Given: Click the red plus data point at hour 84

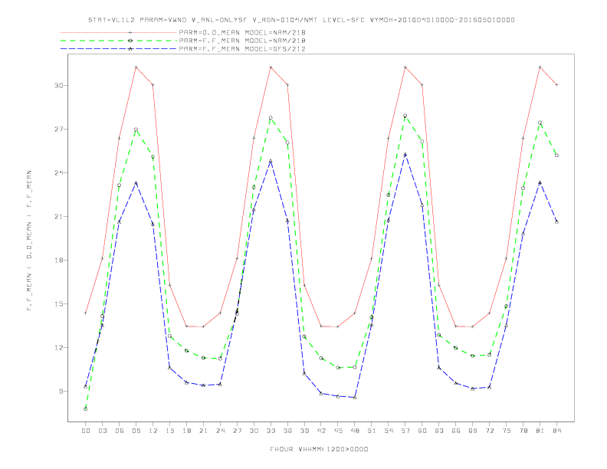Looking at the screenshot, I should click(x=557, y=85).
